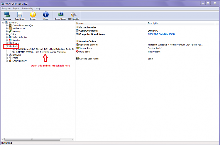Click the Microsoft Windows 7 Home Premium value
This screenshot has height=145, width=220.
click(175, 45)
